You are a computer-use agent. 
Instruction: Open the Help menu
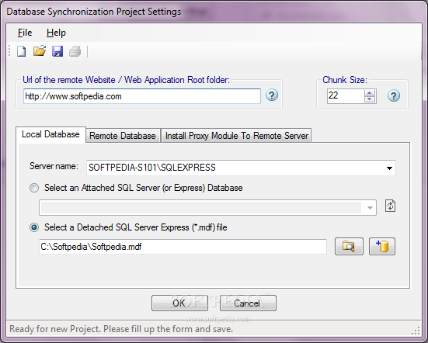tap(56, 33)
